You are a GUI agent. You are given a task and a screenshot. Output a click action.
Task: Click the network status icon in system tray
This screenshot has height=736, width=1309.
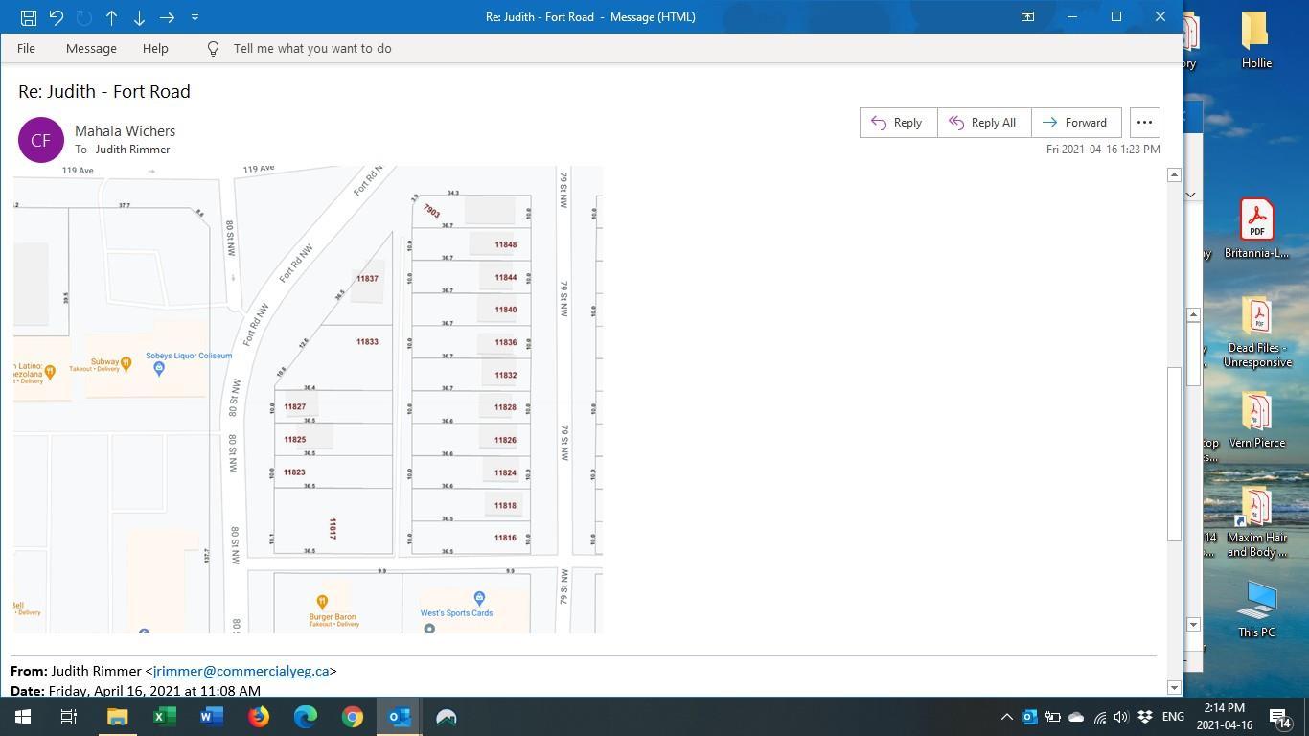coord(1098,716)
